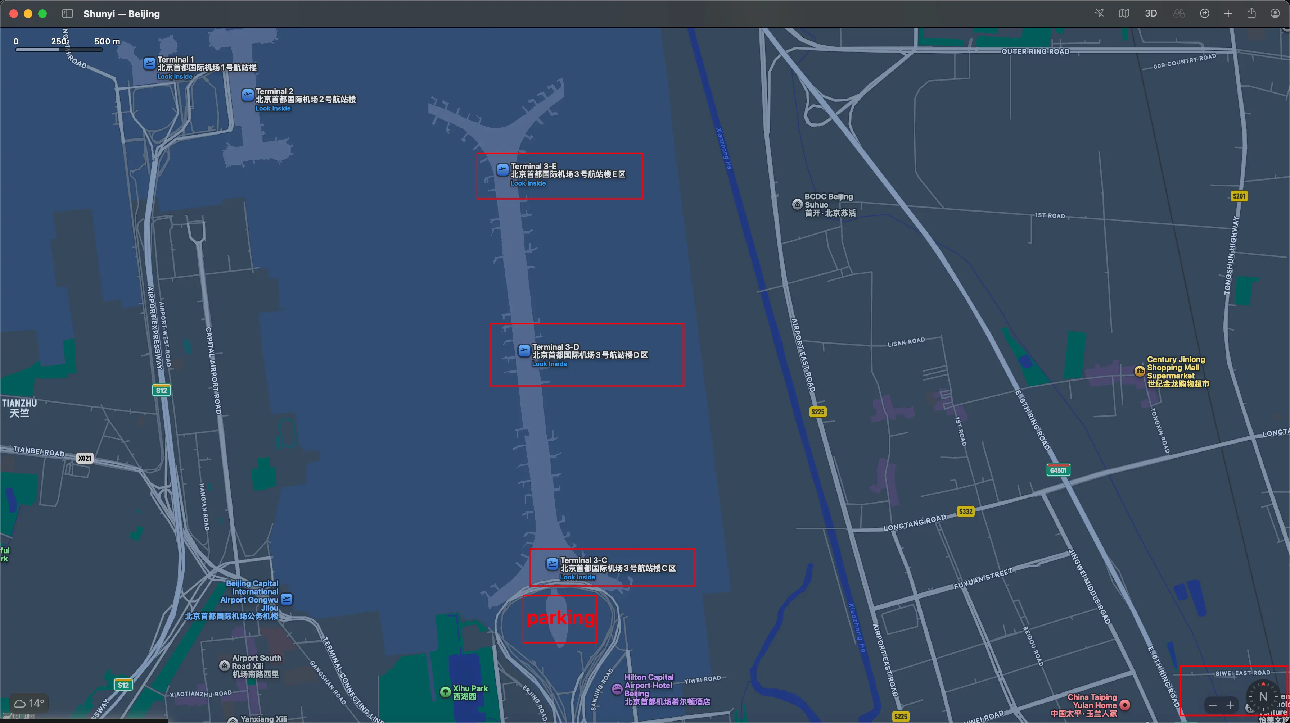1290x723 pixels.
Task: Select the Terminal 3-C airport icon
Action: [552, 564]
